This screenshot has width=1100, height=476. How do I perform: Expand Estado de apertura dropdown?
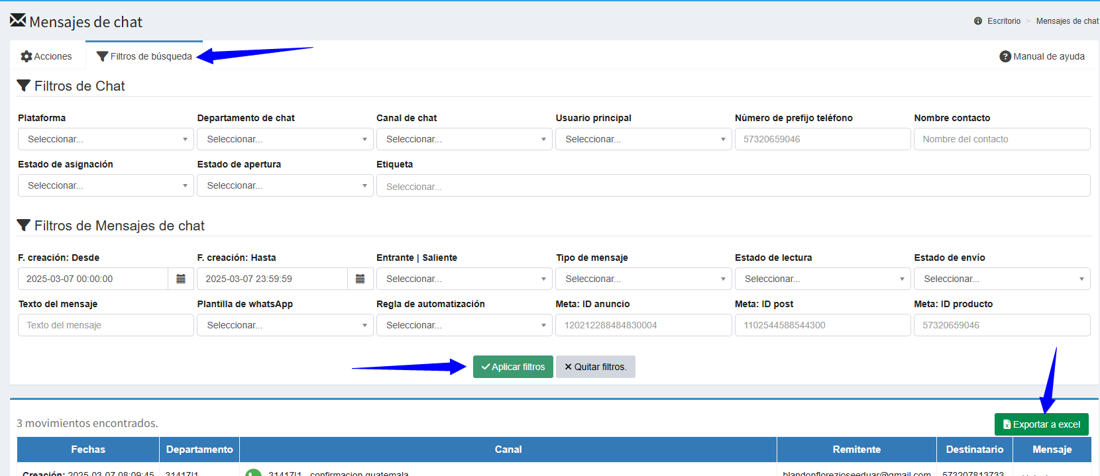pos(285,185)
